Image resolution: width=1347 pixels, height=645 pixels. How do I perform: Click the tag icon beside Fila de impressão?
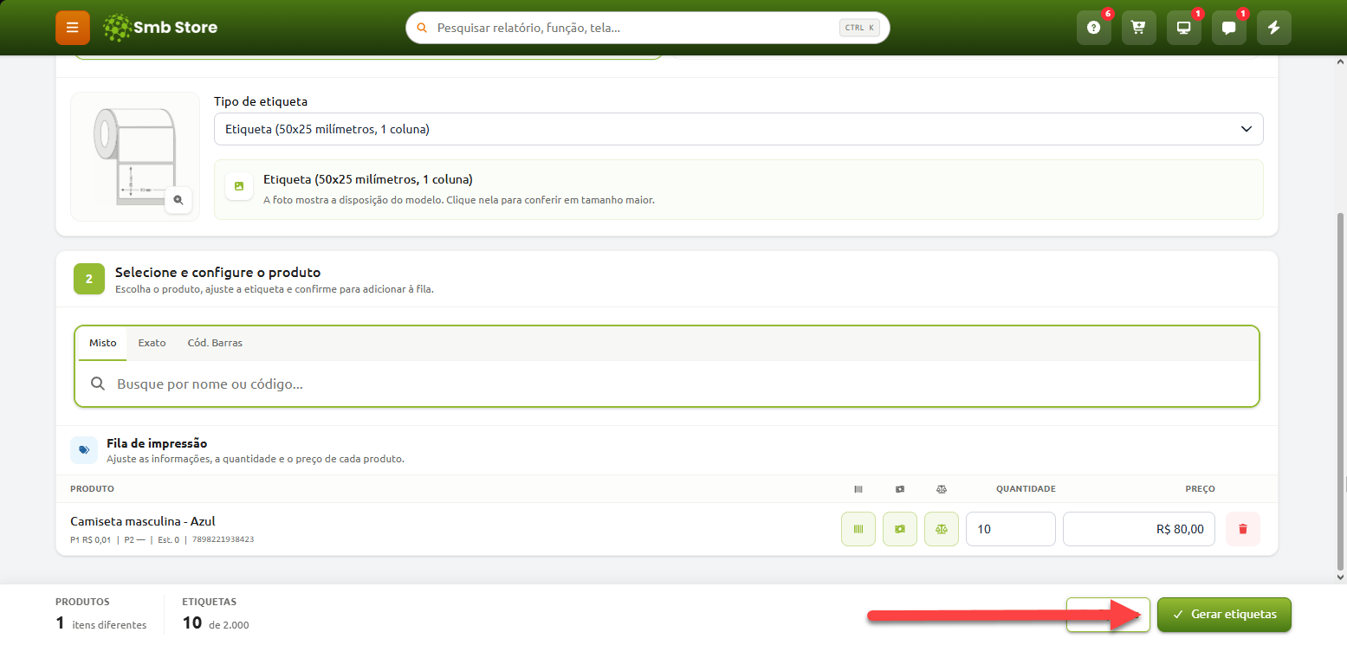pyautogui.click(x=84, y=450)
